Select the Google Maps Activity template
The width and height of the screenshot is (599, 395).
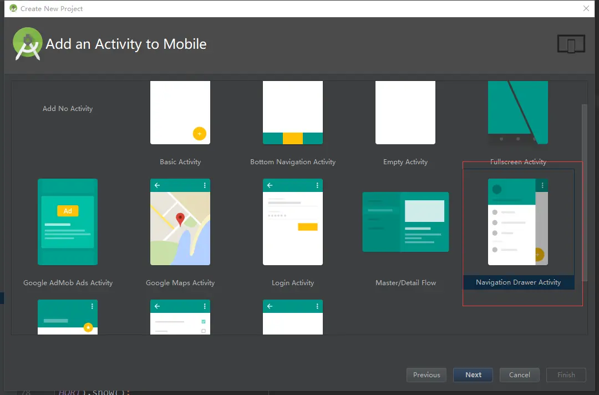point(180,222)
